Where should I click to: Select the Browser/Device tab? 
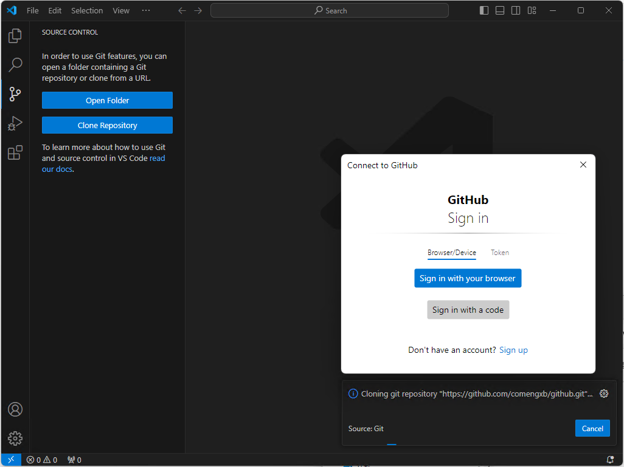click(x=452, y=253)
